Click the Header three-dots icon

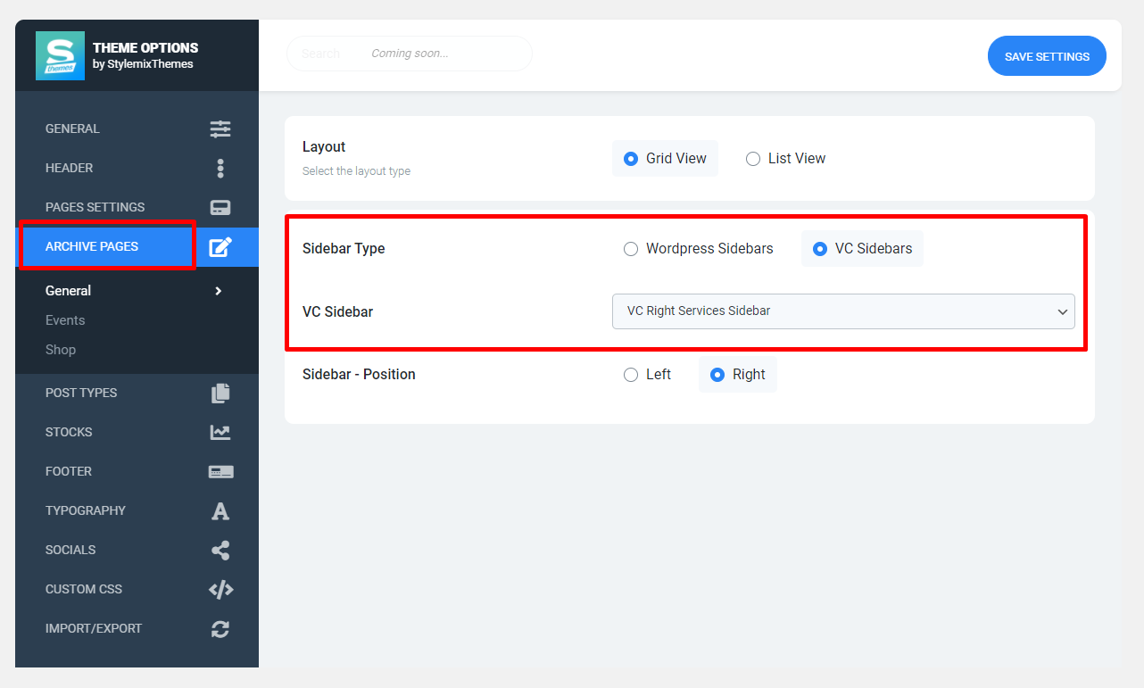[220, 168]
